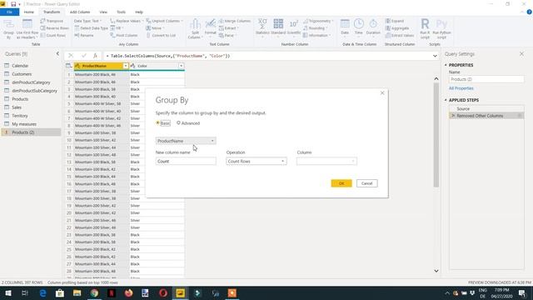The width and height of the screenshot is (533, 300).
Task: Select the Advanced radio option
Action: (x=188, y=123)
